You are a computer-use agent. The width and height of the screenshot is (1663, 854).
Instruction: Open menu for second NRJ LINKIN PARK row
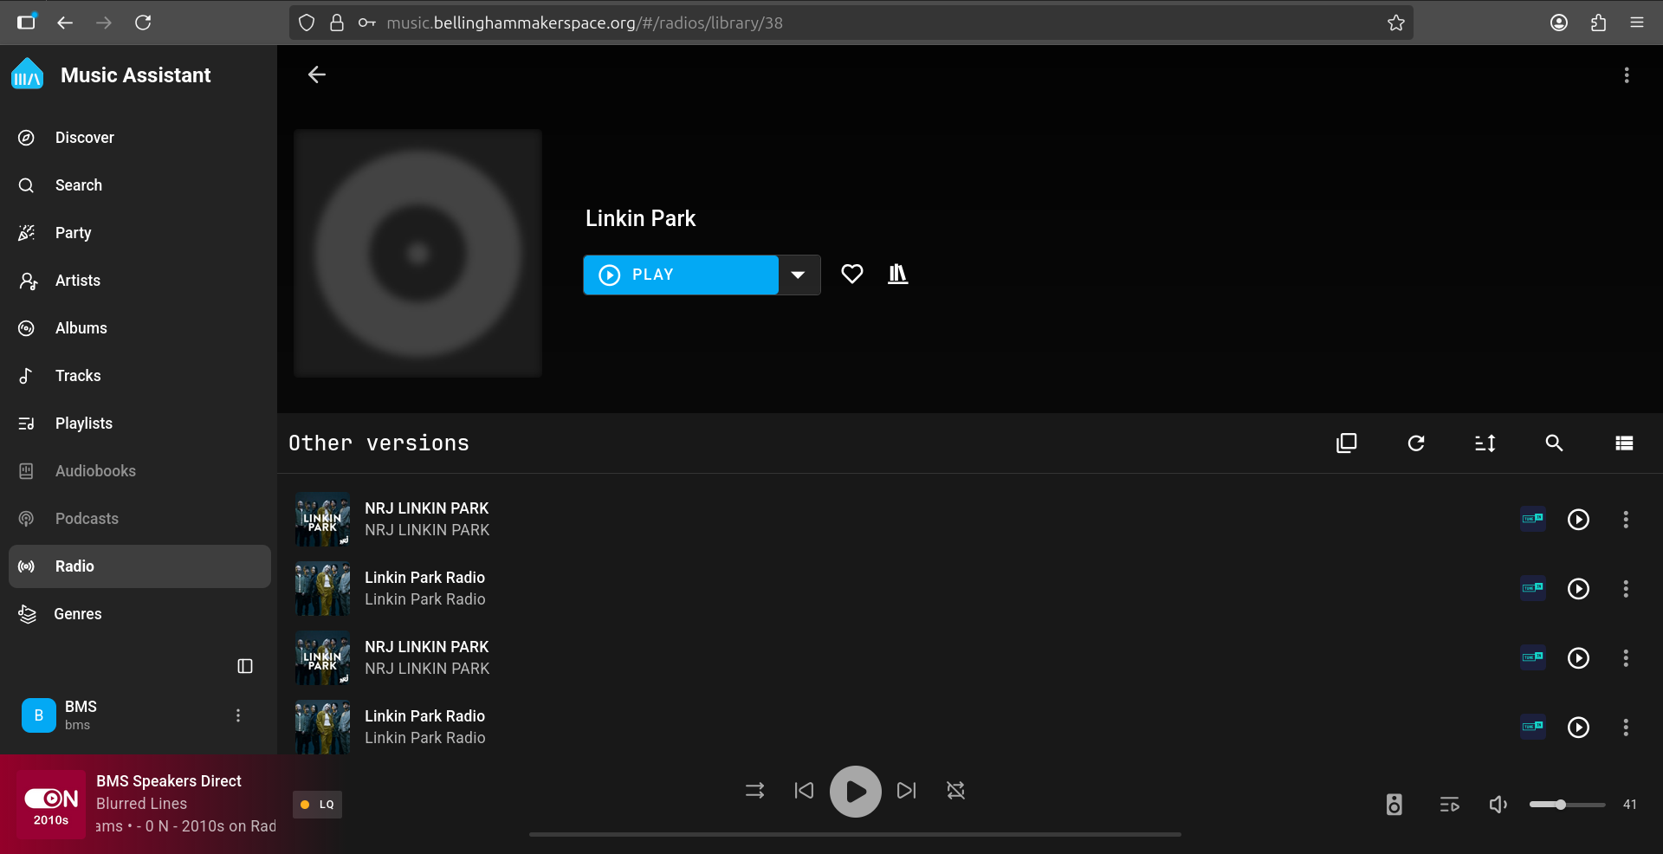[x=1626, y=658]
